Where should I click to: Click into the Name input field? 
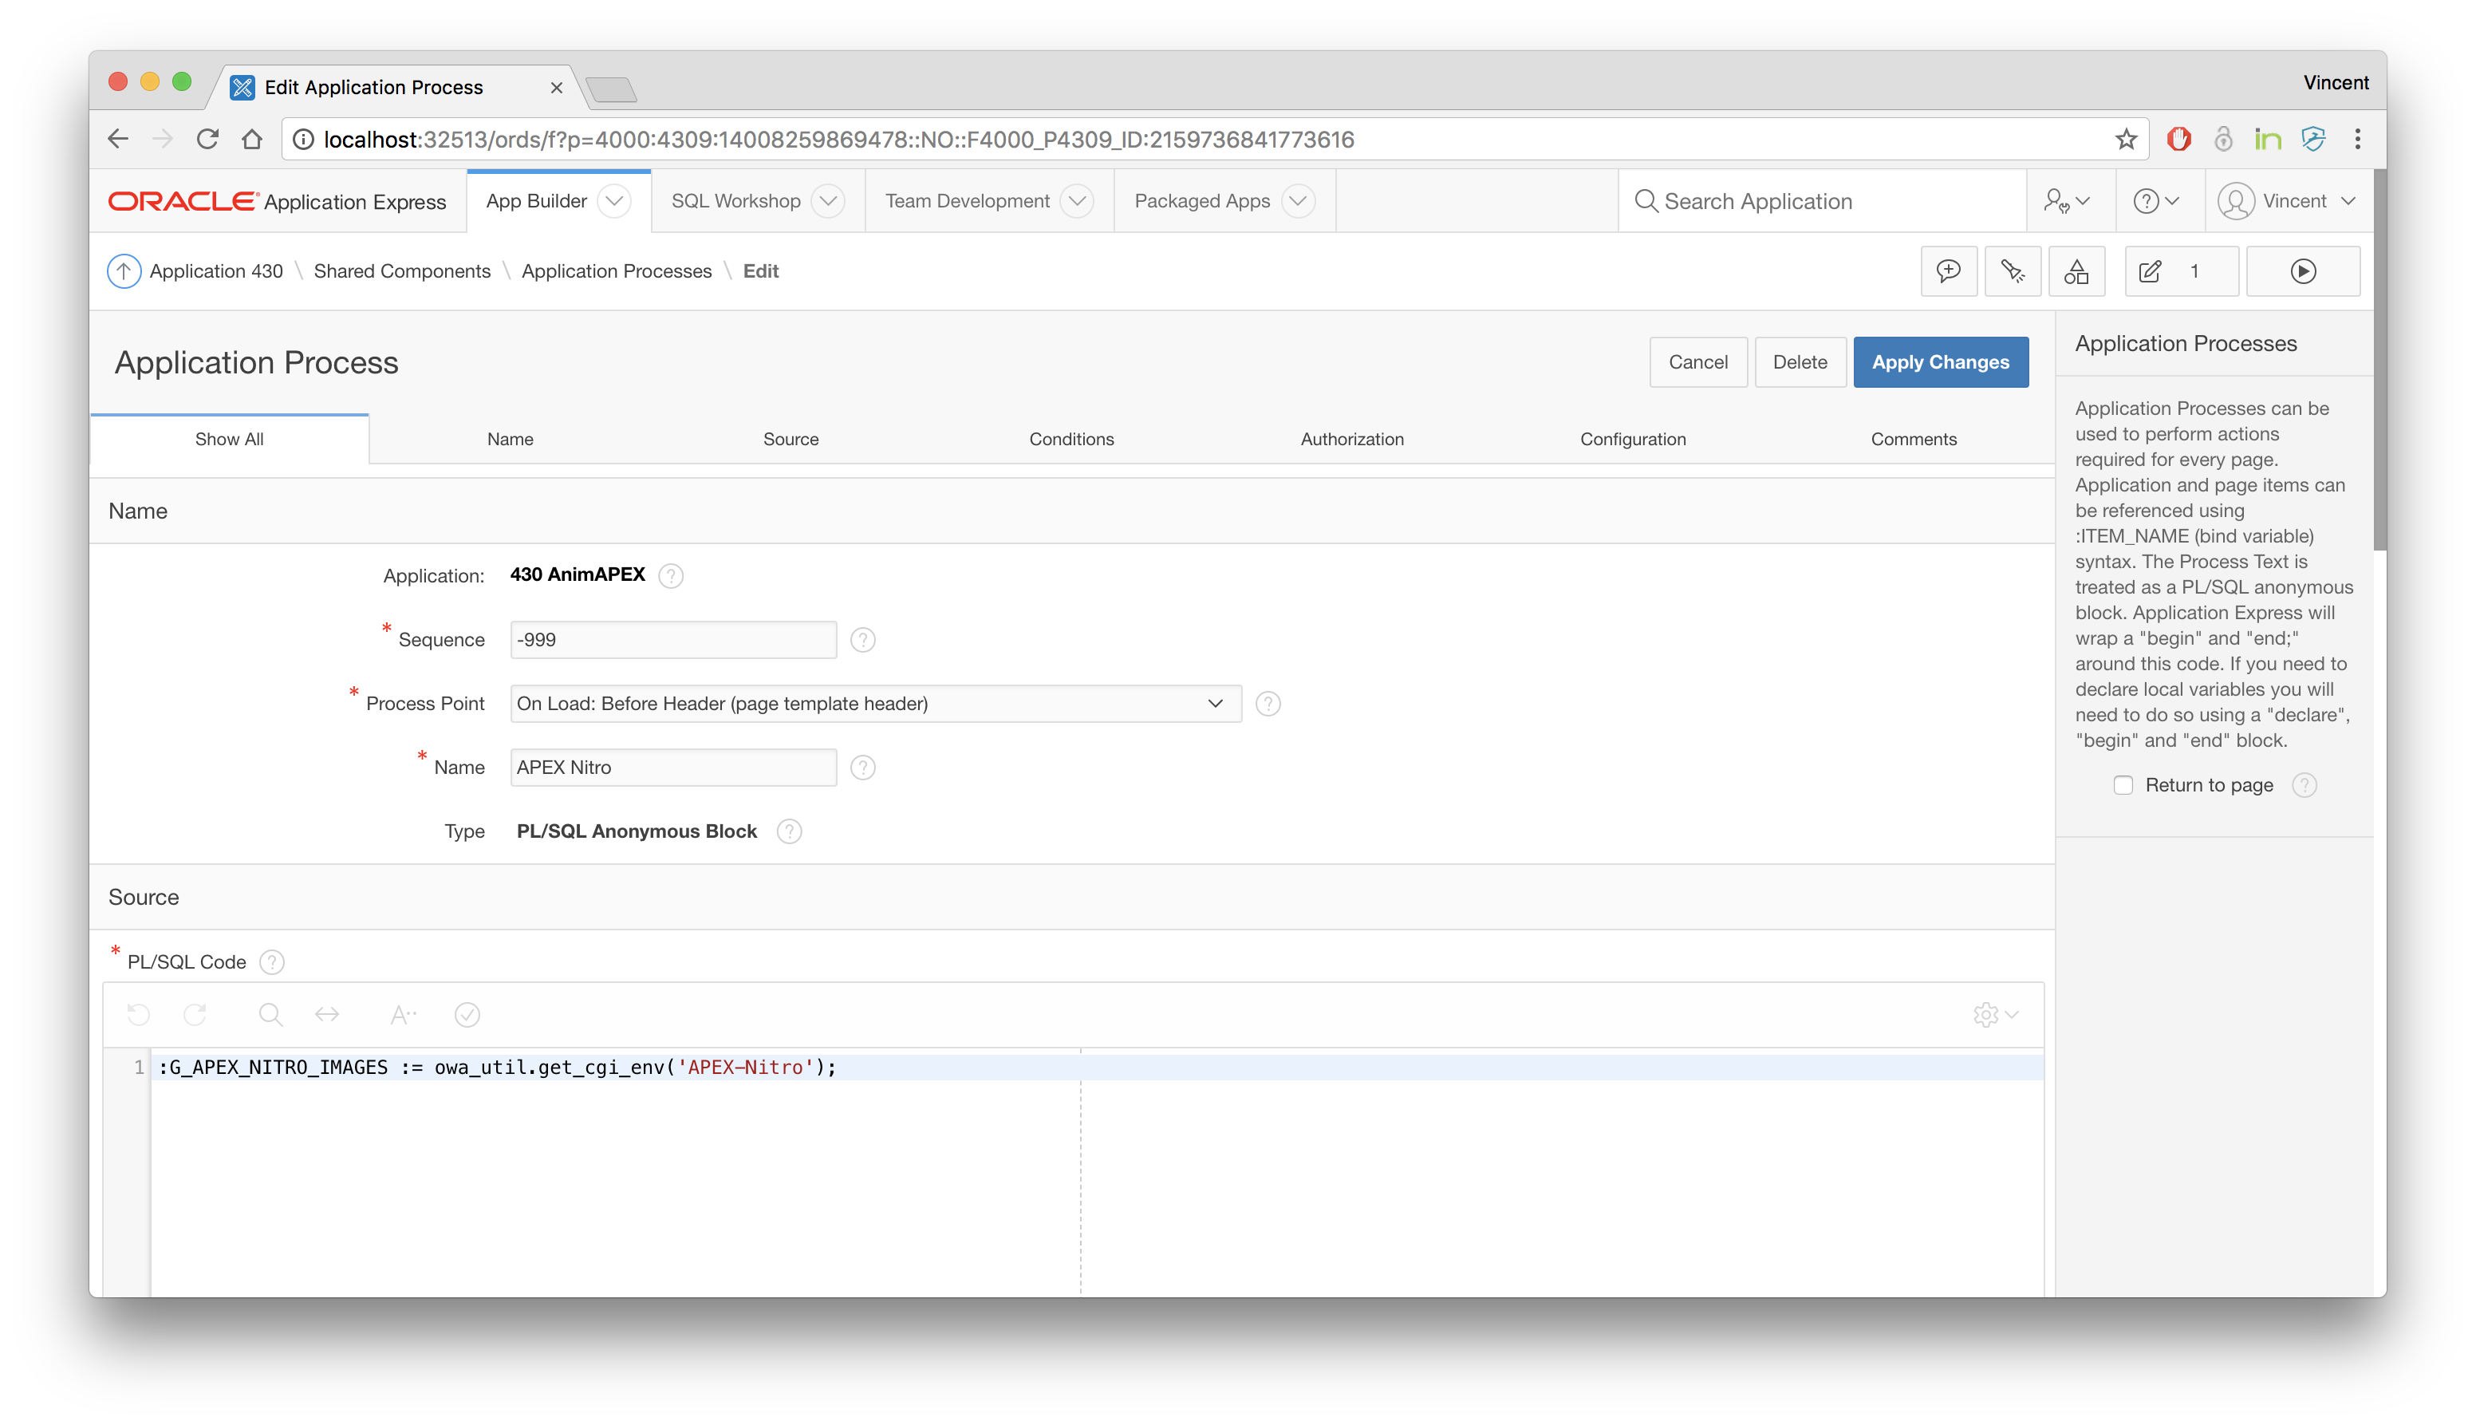(673, 768)
